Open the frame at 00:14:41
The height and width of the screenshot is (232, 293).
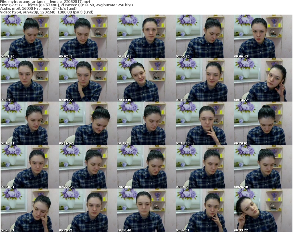coord(29,124)
